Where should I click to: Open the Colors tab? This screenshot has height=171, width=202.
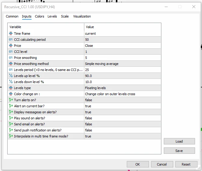pyautogui.click(x=39, y=16)
